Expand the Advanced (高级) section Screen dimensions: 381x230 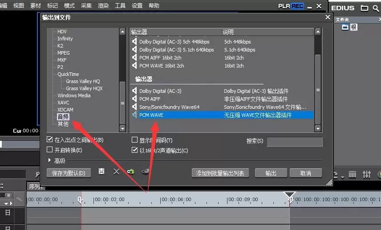tap(49, 160)
